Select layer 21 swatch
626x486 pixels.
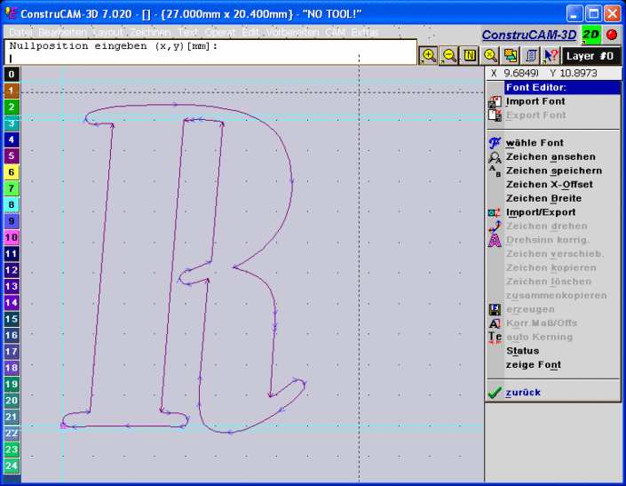12,417
